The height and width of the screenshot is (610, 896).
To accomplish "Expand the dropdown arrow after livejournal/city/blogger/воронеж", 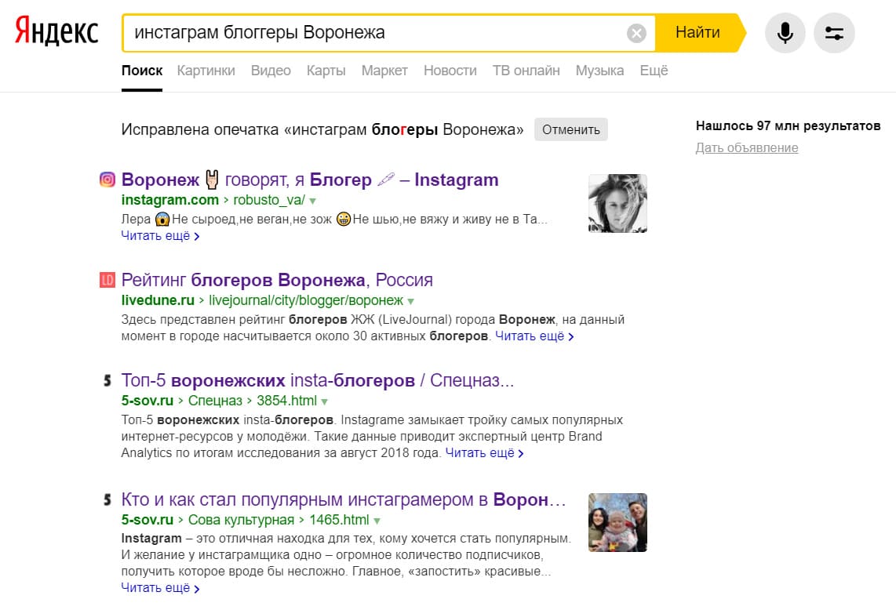I will tap(411, 302).
